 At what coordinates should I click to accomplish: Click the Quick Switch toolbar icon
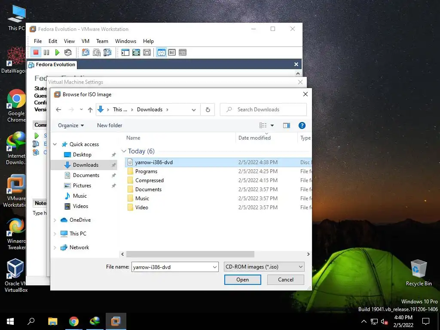[x=147, y=52]
